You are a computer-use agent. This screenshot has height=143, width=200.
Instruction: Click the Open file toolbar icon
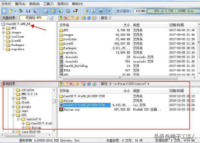pyautogui.click(x=11, y=11)
